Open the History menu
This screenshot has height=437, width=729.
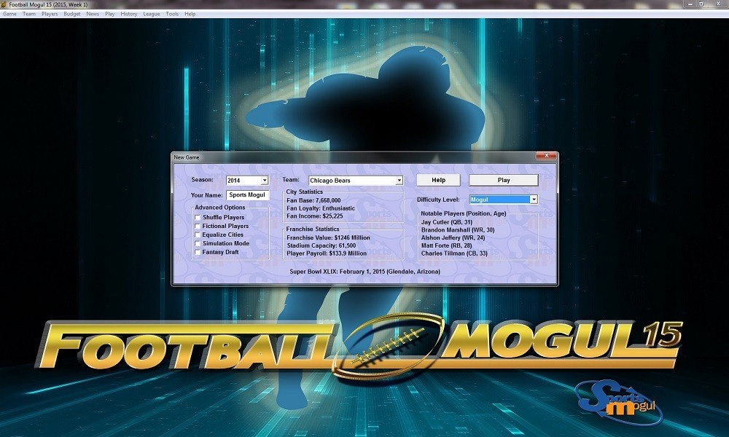(x=128, y=12)
